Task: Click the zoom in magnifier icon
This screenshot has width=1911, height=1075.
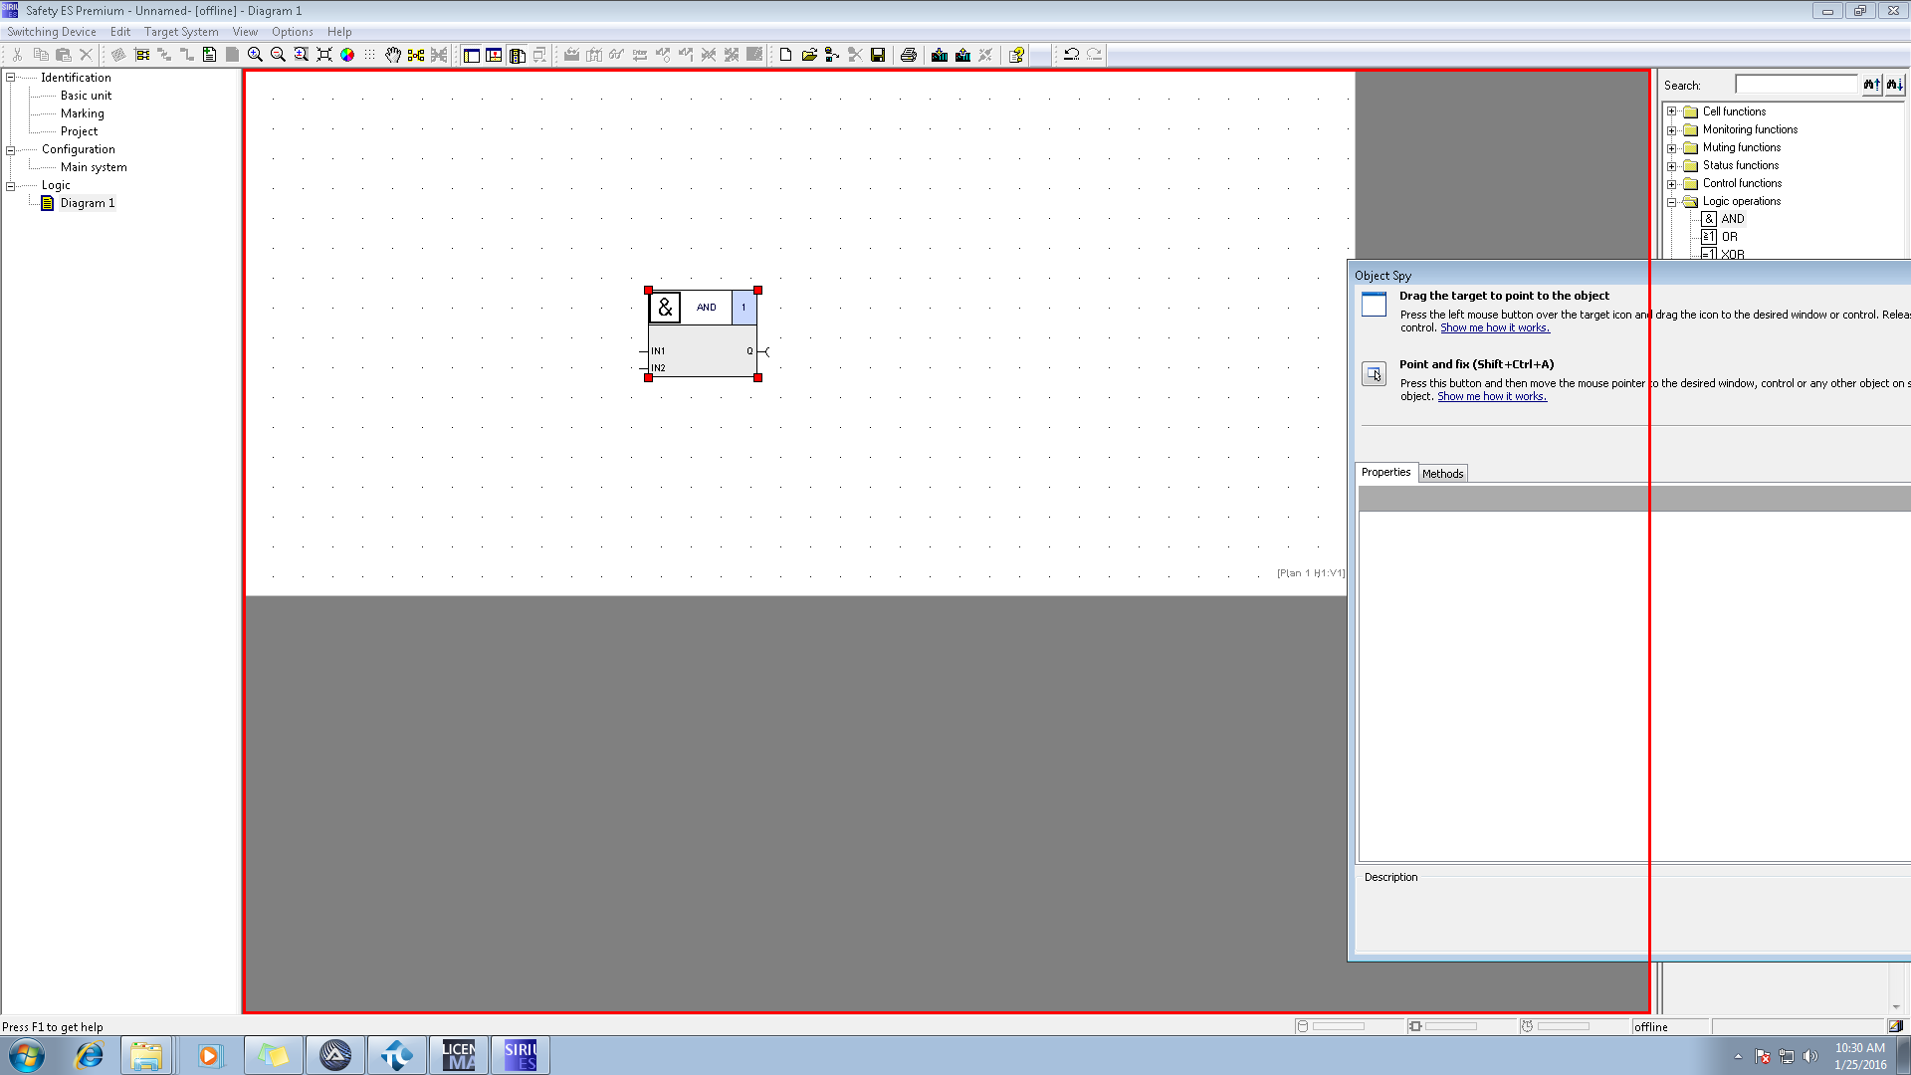Action: pyautogui.click(x=255, y=55)
